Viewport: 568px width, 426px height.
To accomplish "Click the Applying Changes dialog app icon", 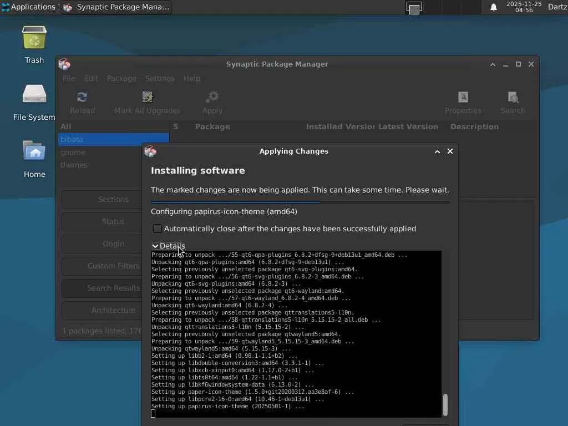I will pos(150,151).
